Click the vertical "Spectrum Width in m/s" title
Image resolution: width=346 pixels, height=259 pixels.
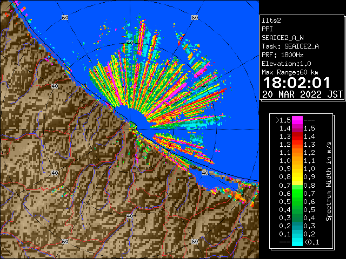[329, 181]
